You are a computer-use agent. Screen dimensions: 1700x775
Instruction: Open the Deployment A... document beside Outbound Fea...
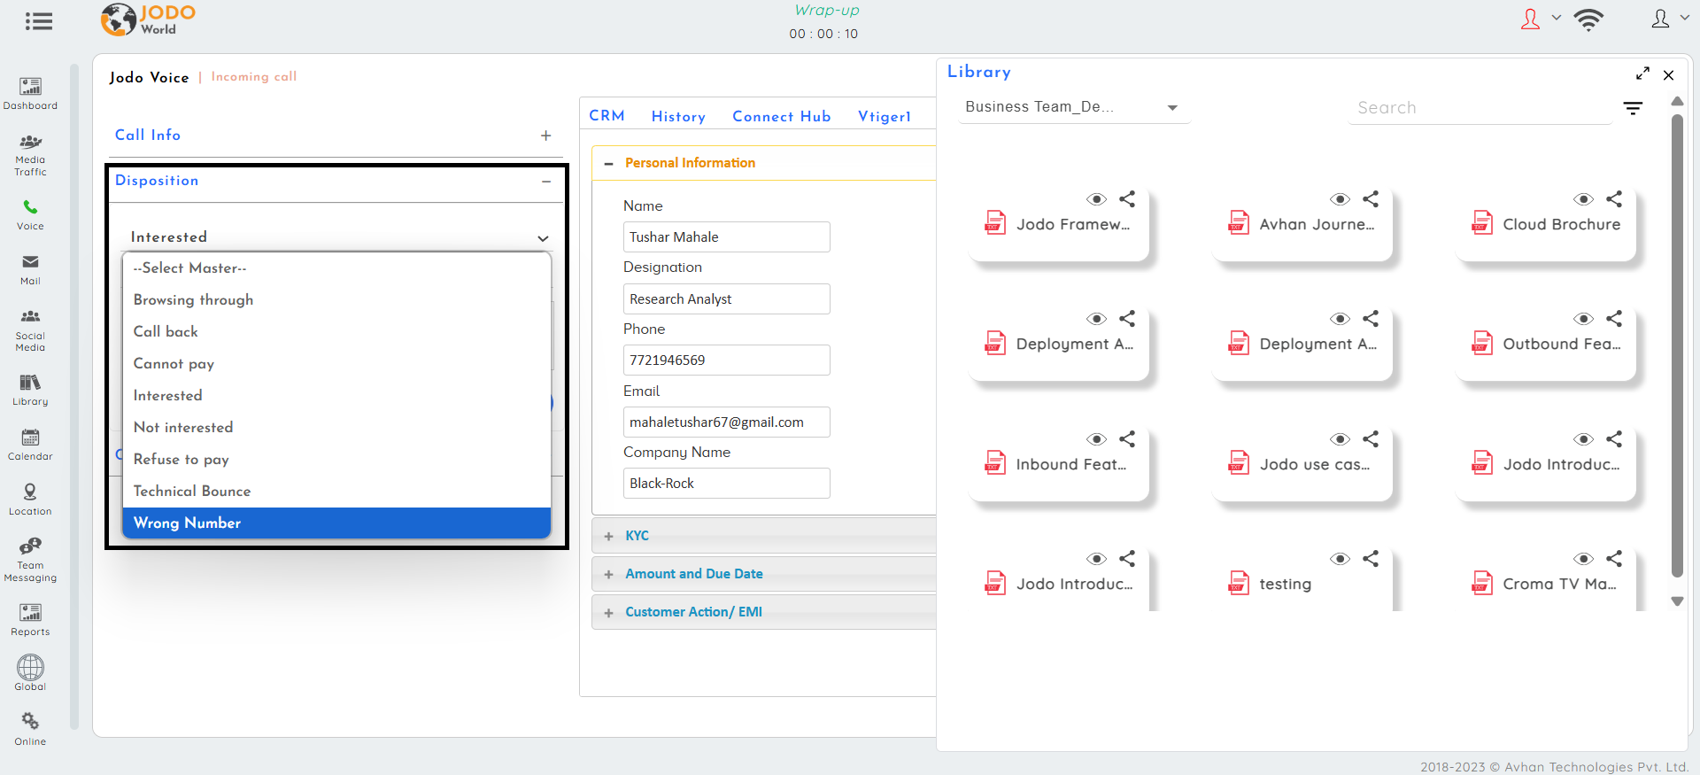[x=1302, y=344]
